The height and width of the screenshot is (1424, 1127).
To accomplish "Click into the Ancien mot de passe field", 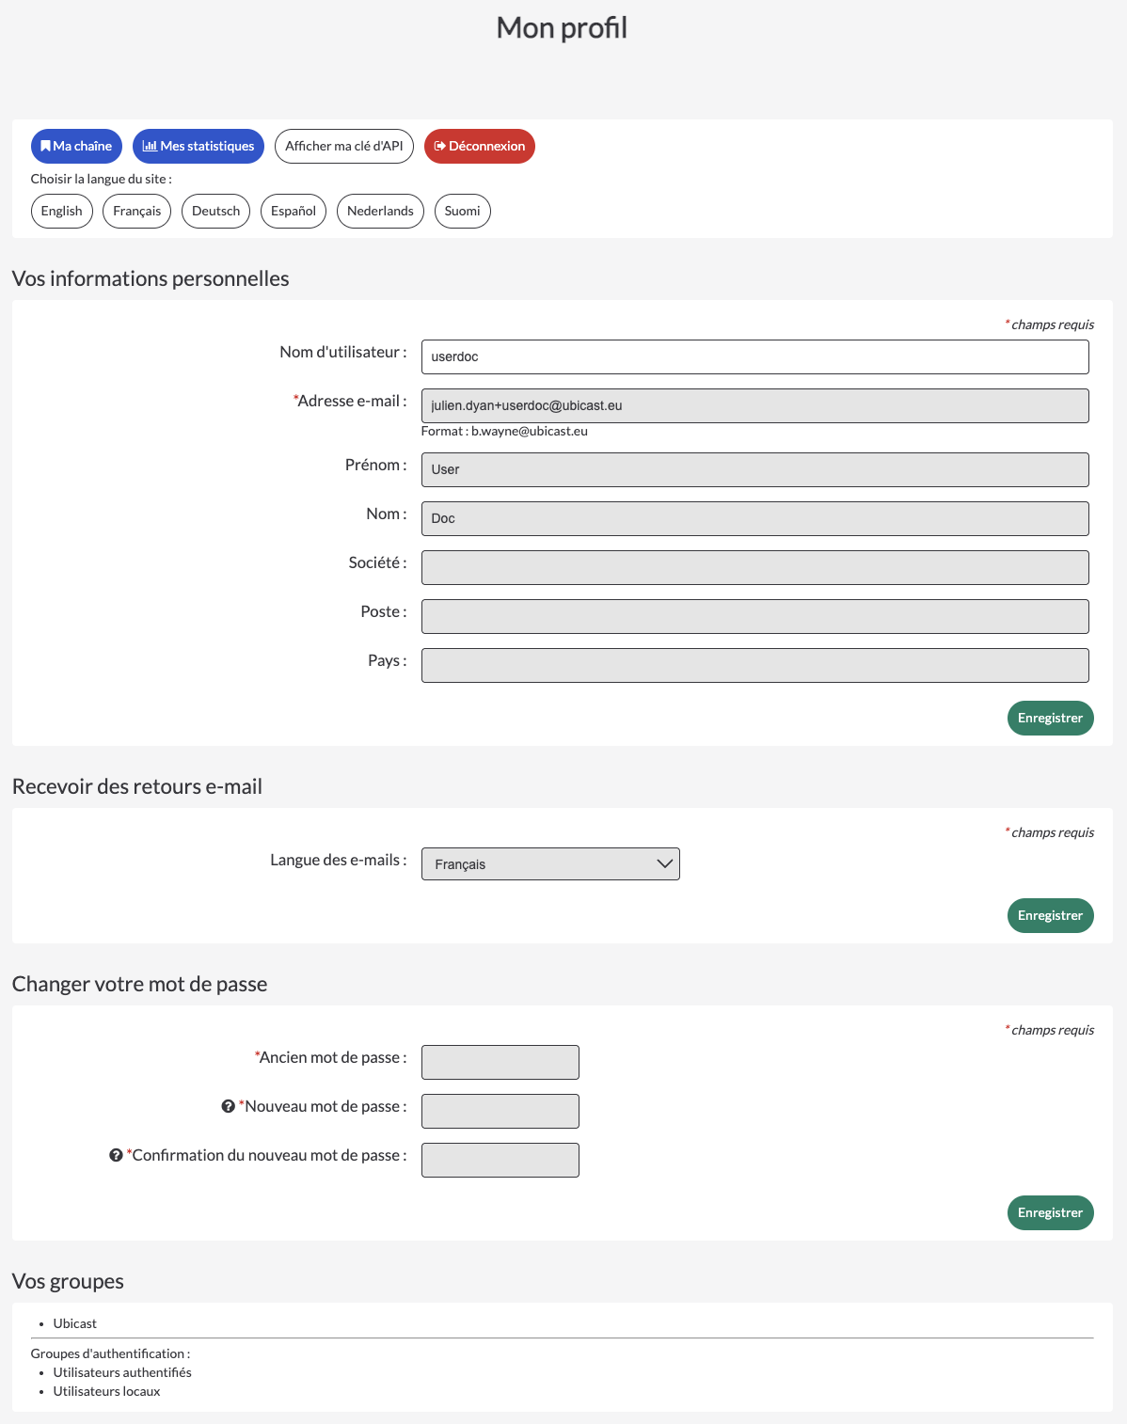I will point(500,1062).
